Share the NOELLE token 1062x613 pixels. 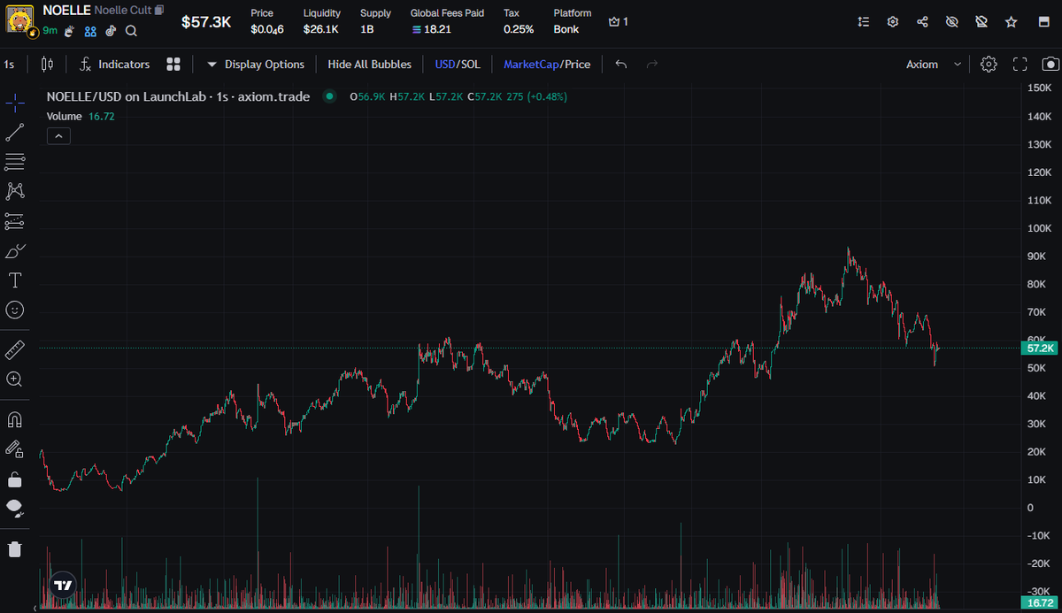[x=922, y=21]
